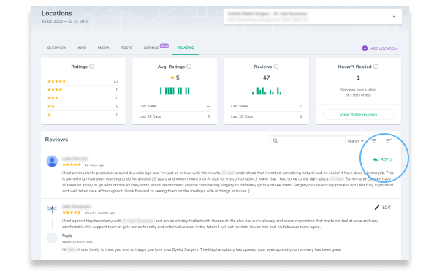Image resolution: width=434 pixels, height=272 pixels.
Task: Click the 'about 1 month ago' review timestamp
Action: pyautogui.click(x=99, y=213)
